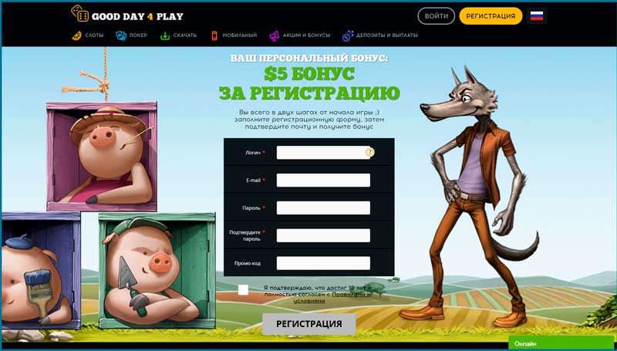Focus the E-mail input field

pos(323,181)
